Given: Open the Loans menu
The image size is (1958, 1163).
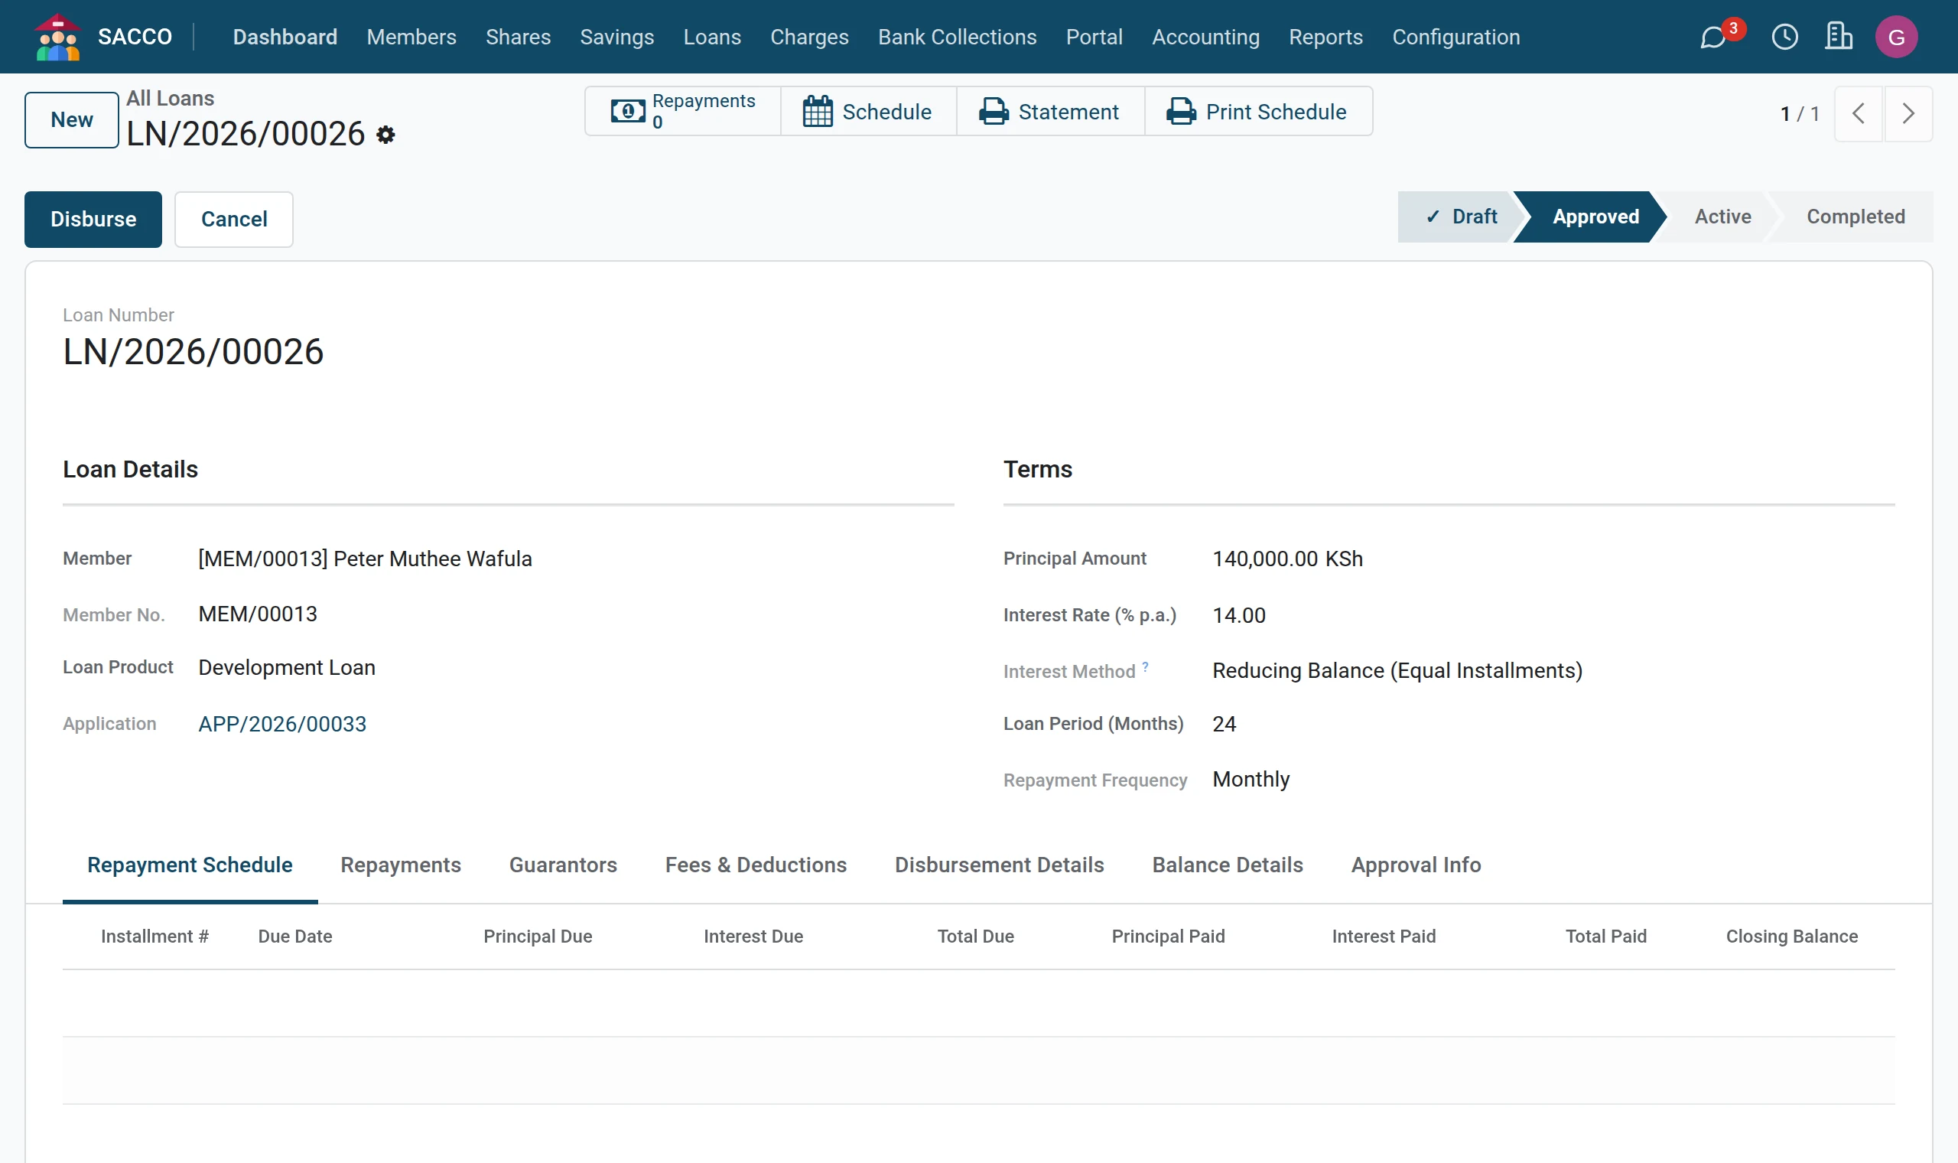Looking at the screenshot, I should (712, 37).
